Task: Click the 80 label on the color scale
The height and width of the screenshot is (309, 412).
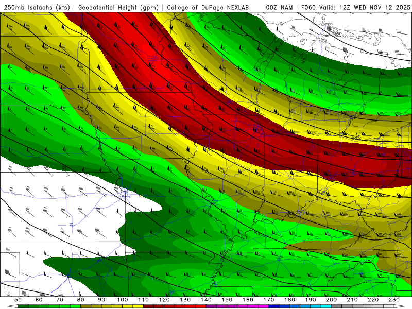Action: click(x=81, y=300)
